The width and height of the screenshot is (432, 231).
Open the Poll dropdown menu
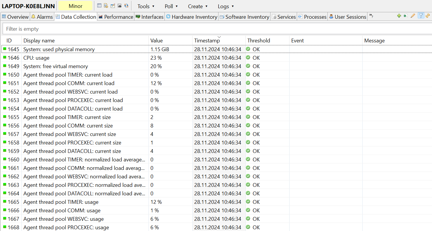[x=171, y=6]
